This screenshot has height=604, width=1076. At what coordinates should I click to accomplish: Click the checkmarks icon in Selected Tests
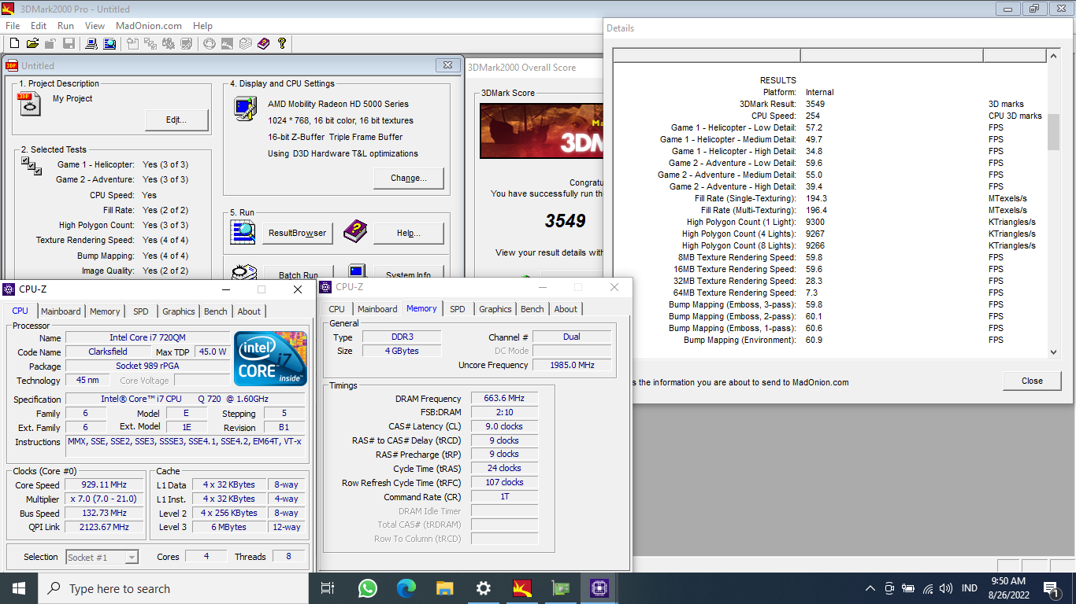(x=32, y=166)
